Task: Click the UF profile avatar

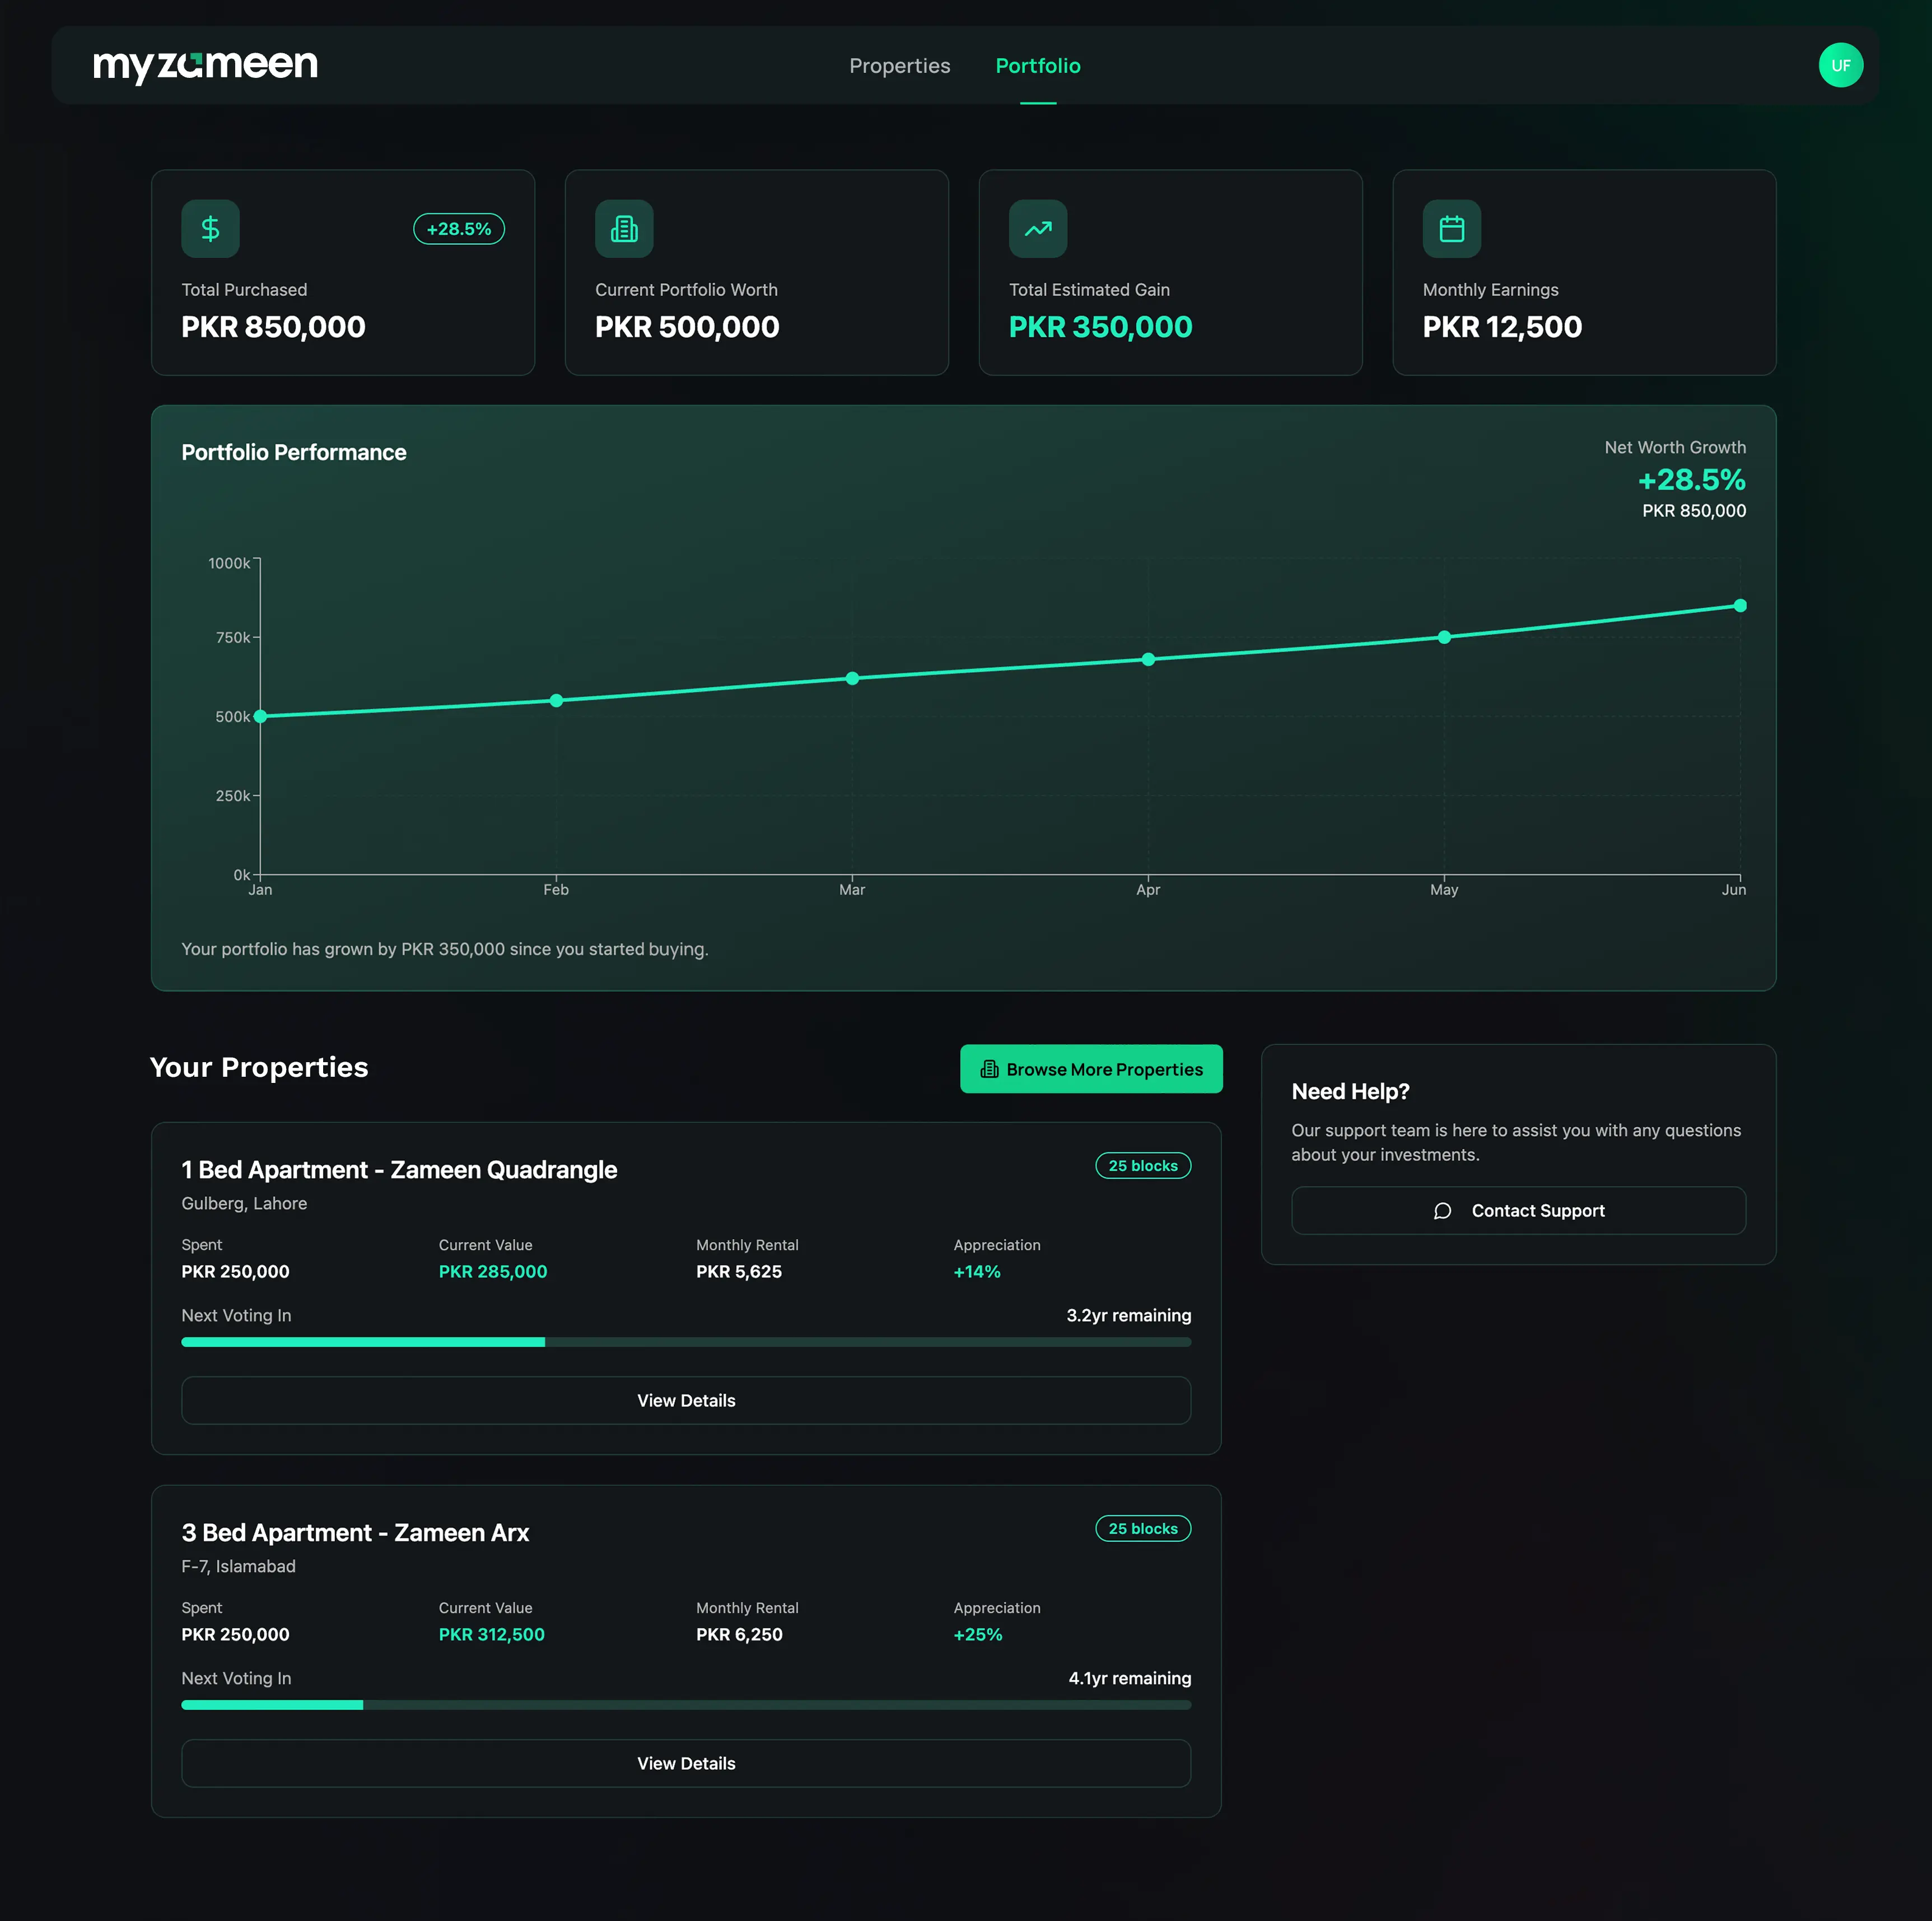Action: click(1841, 64)
